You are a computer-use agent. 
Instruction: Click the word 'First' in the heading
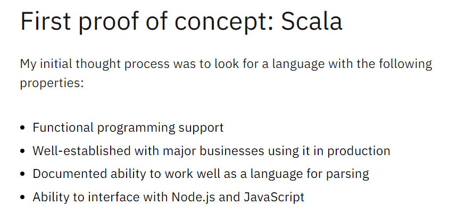click(x=45, y=21)
